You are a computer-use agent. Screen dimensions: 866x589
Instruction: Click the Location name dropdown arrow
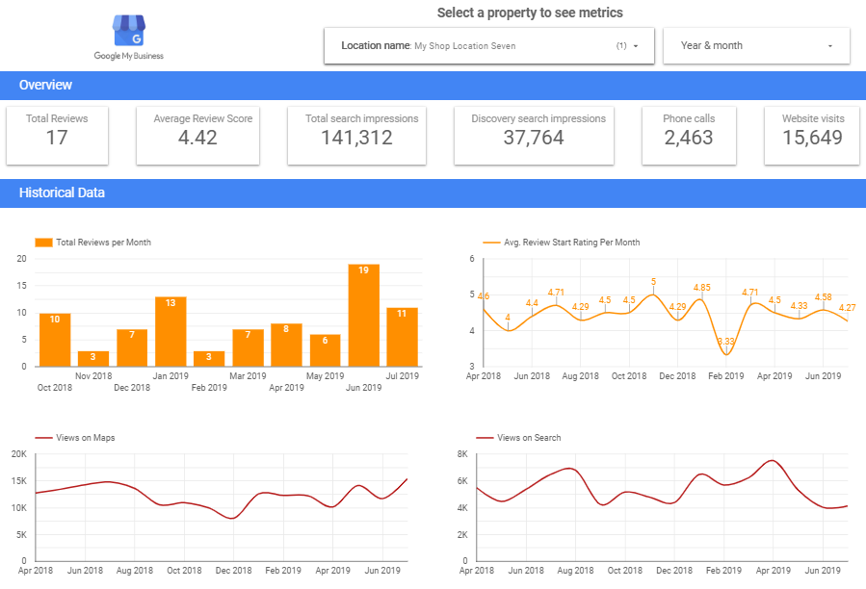click(x=636, y=46)
